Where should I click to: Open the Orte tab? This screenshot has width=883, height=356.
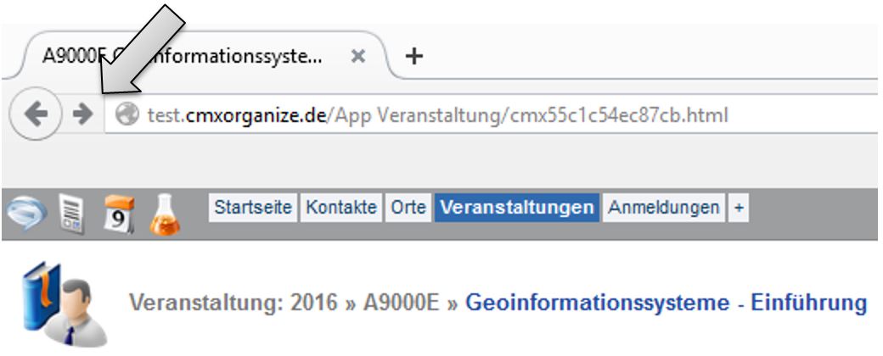[x=408, y=208]
